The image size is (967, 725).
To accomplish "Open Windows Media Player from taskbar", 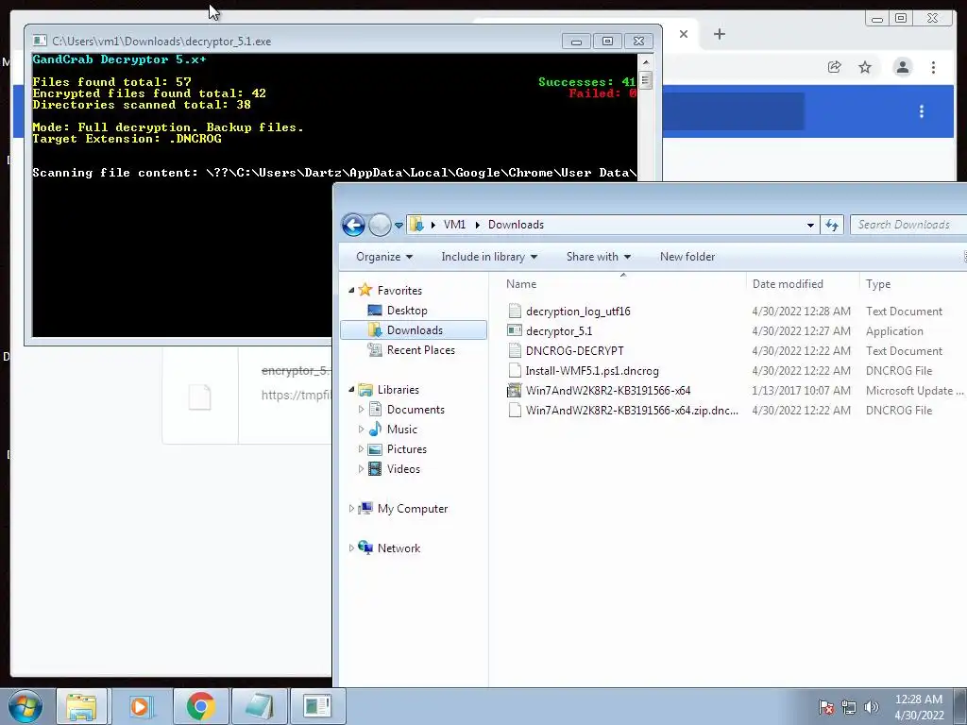I will [x=141, y=706].
